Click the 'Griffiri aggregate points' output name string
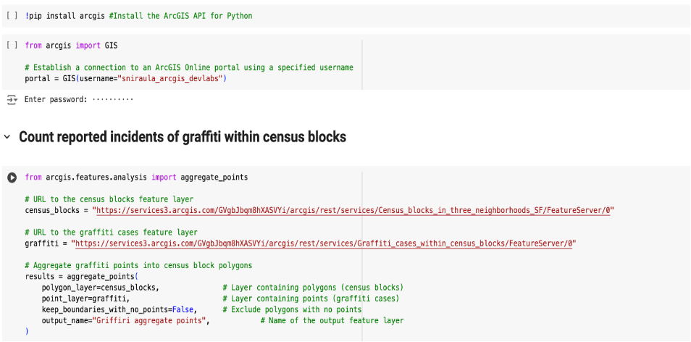Image resolution: width=691 pixels, height=342 pixels. pyautogui.click(x=151, y=320)
